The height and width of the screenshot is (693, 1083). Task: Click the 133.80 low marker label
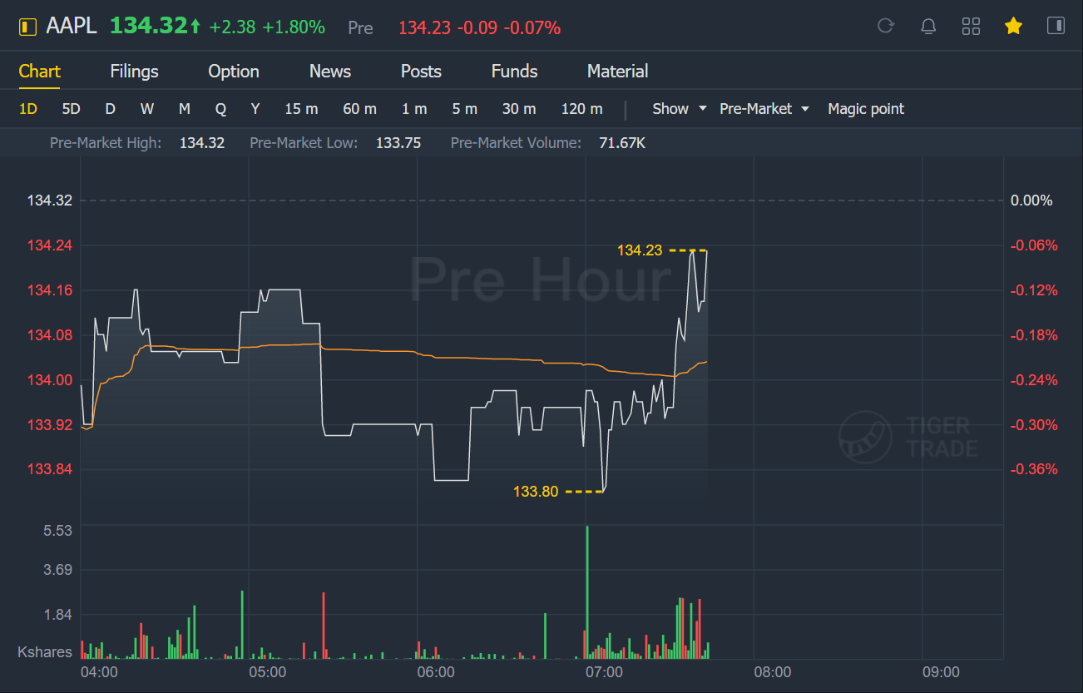coord(536,492)
